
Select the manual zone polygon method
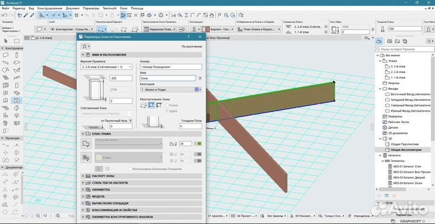(143, 105)
